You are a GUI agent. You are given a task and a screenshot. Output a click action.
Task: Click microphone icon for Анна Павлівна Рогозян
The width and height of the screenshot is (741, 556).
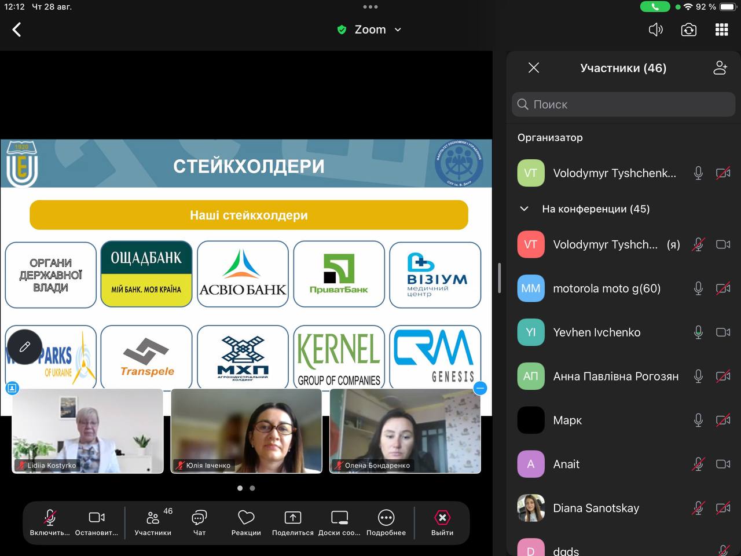(698, 376)
